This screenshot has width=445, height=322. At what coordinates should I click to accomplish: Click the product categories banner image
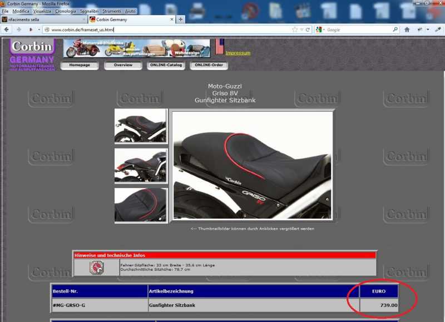click(x=136, y=48)
